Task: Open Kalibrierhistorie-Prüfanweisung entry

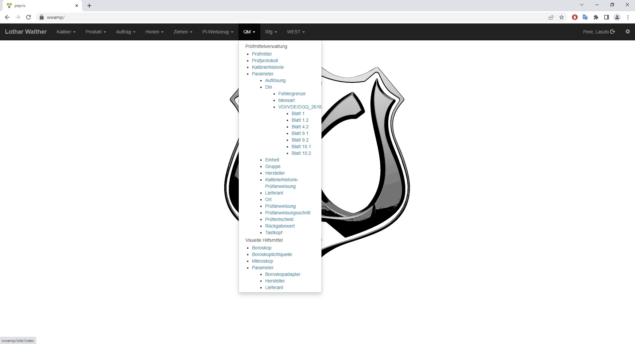Action: click(x=282, y=183)
